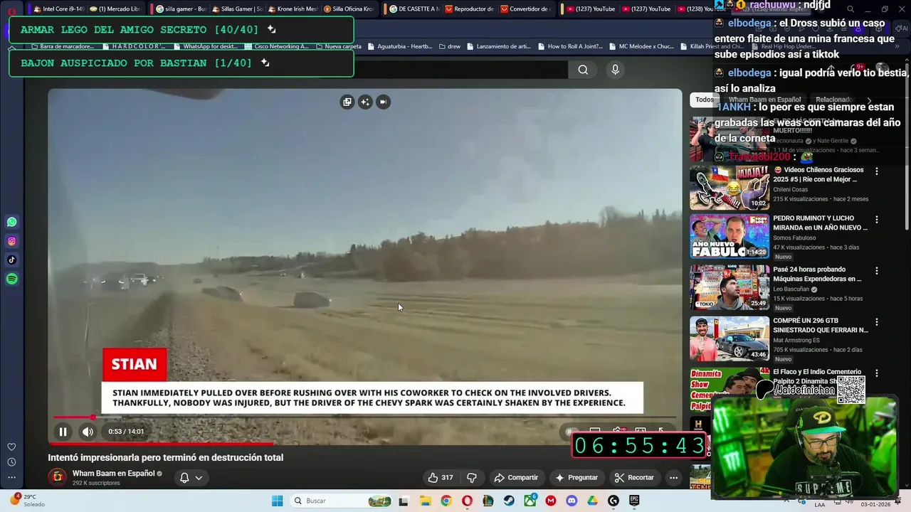Image resolution: width=911 pixels, height=512 pixels.
Task: Open options for Pasé 24 horas probando video
Action: click(x=877, y=271)
